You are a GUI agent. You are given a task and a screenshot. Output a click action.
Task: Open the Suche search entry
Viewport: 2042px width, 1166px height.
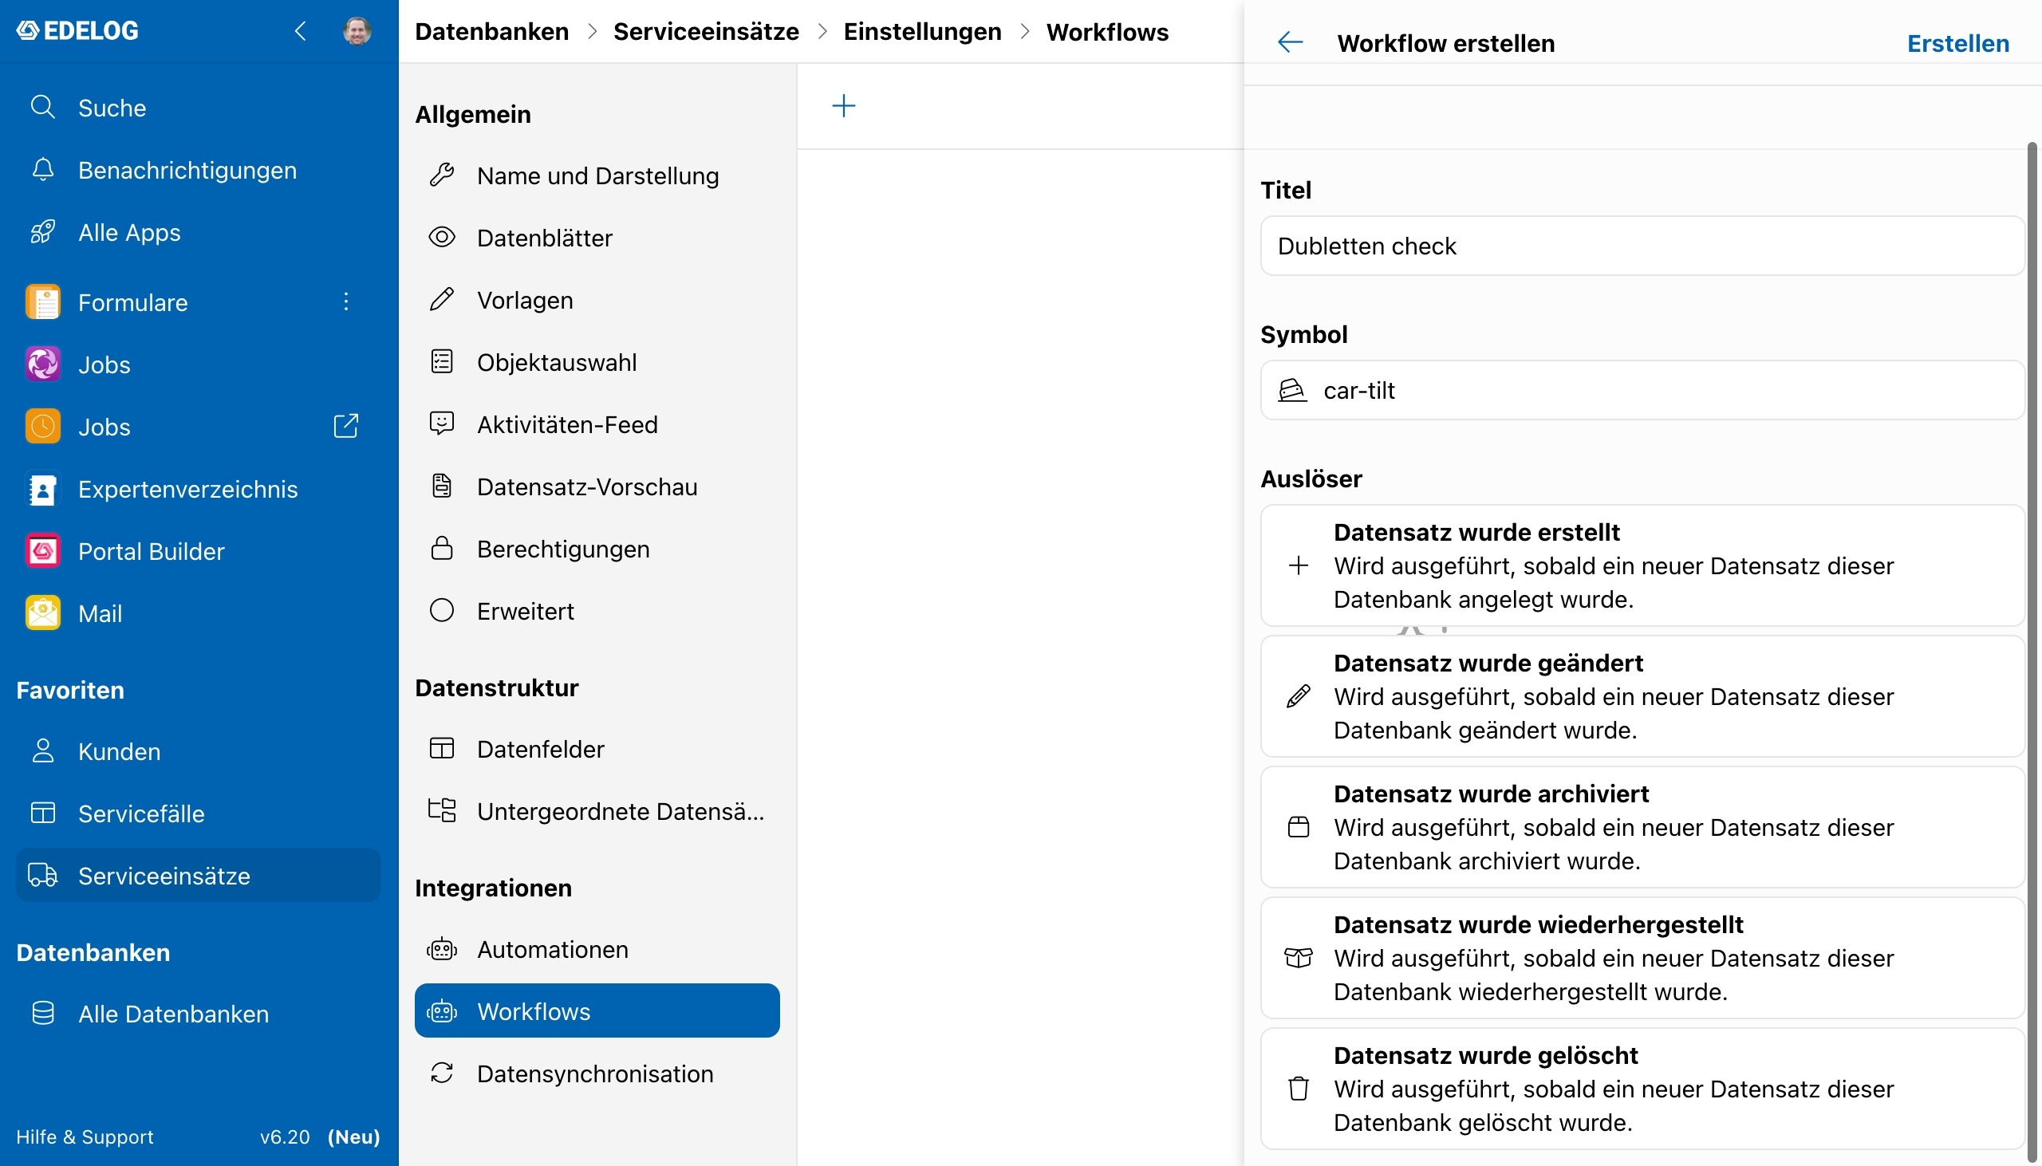click(198, 108)
